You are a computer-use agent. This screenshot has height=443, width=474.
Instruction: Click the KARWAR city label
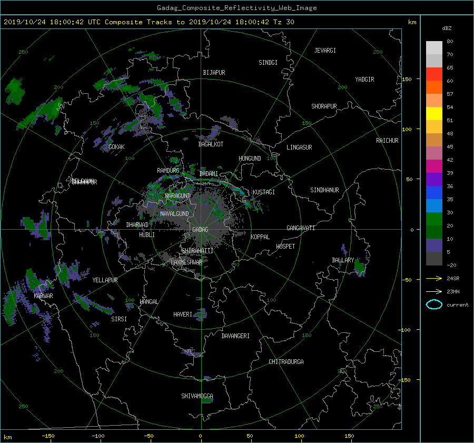(x=43, y=296)
